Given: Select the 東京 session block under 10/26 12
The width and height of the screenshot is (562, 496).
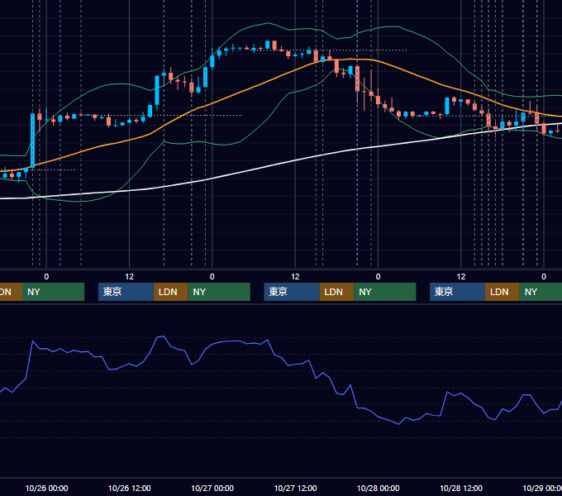Looking at the screenshot, I should click(126, 292).
